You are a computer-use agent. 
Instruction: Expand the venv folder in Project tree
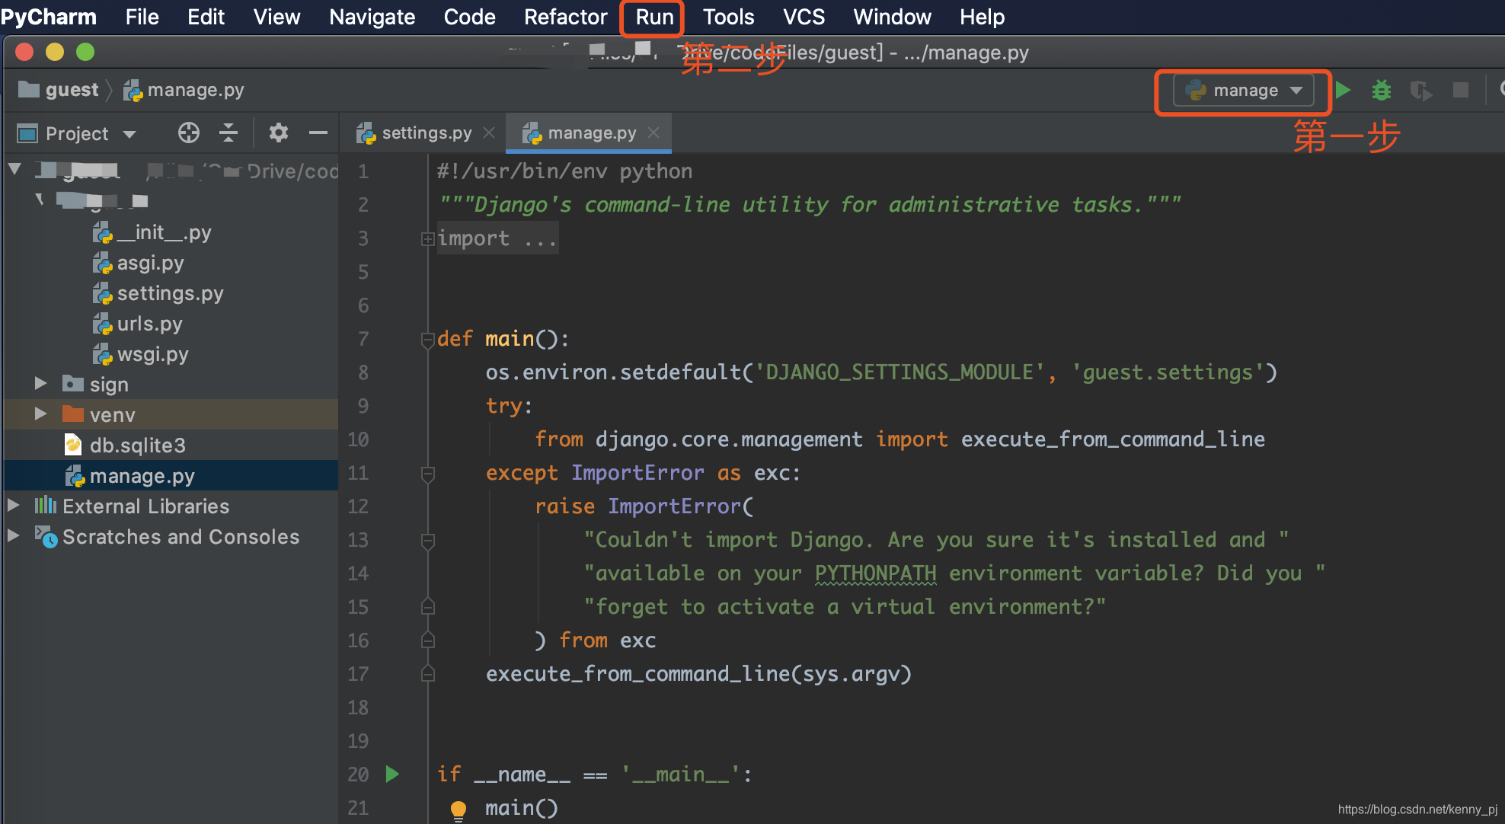40,414
